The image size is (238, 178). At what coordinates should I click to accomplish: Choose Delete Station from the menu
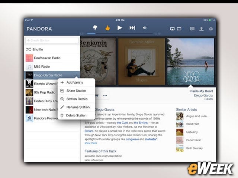(x=77, y=115)
